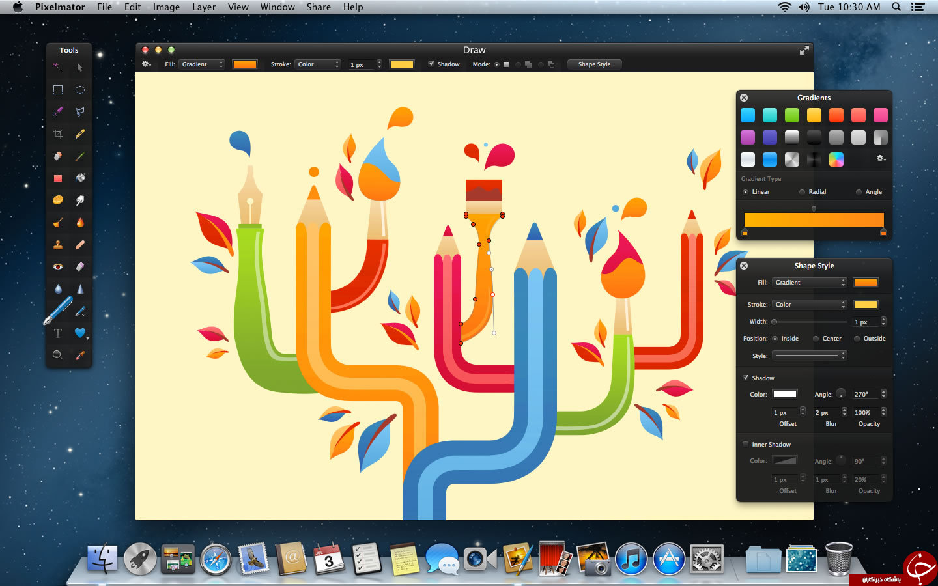Enter full screen for Draw window
The image size is (938, 586).
click(x=804, y=50)
